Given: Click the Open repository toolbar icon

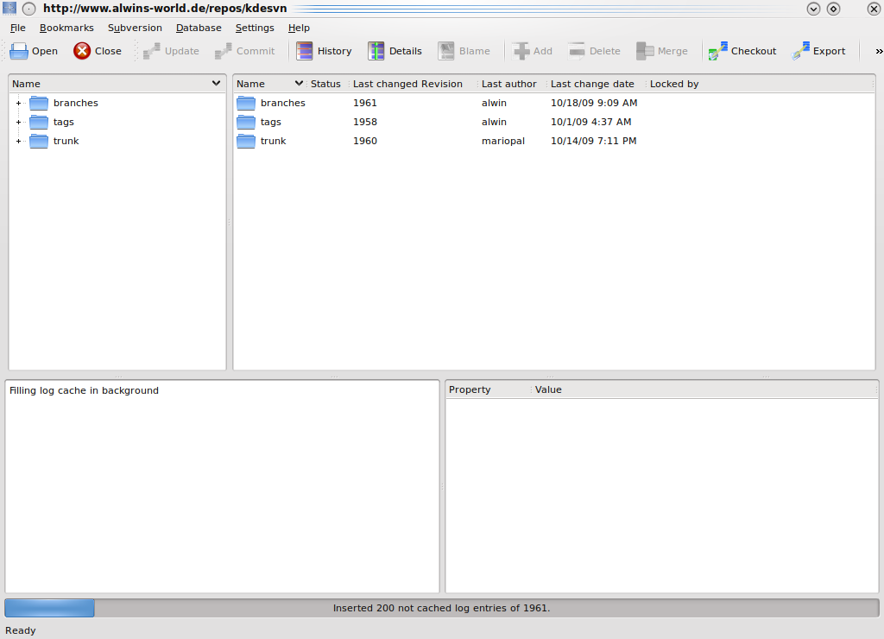Looking at the screenshot, I should pyautogui.click(x=19, y=51).
